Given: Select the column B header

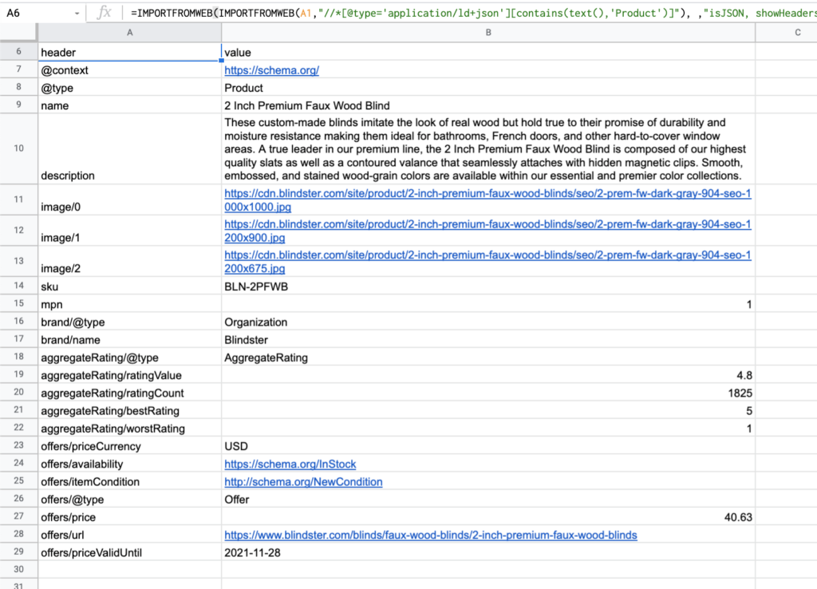Looking at the screenshot, I should pyautogui.click(x=487, y=33).
